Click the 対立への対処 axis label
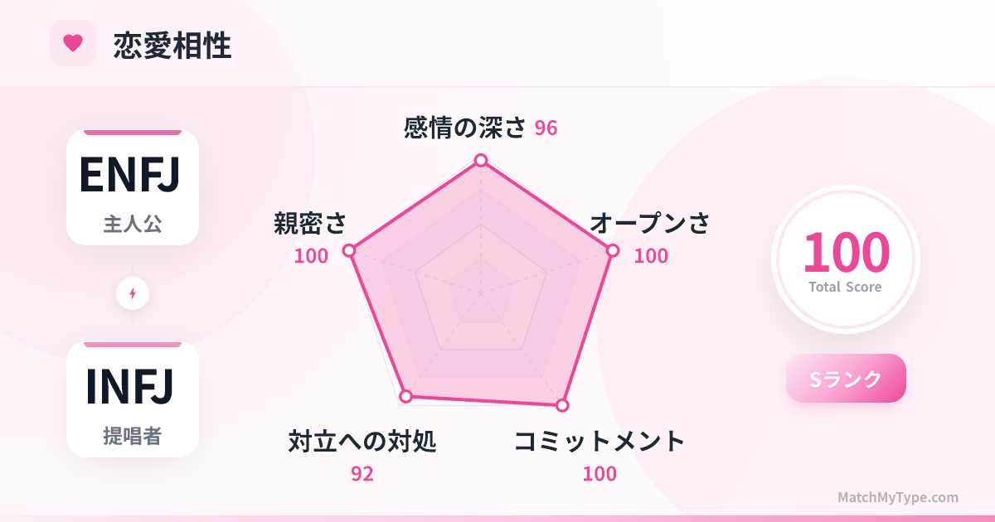This screenshot has width=995, height=522. [362, 442]
